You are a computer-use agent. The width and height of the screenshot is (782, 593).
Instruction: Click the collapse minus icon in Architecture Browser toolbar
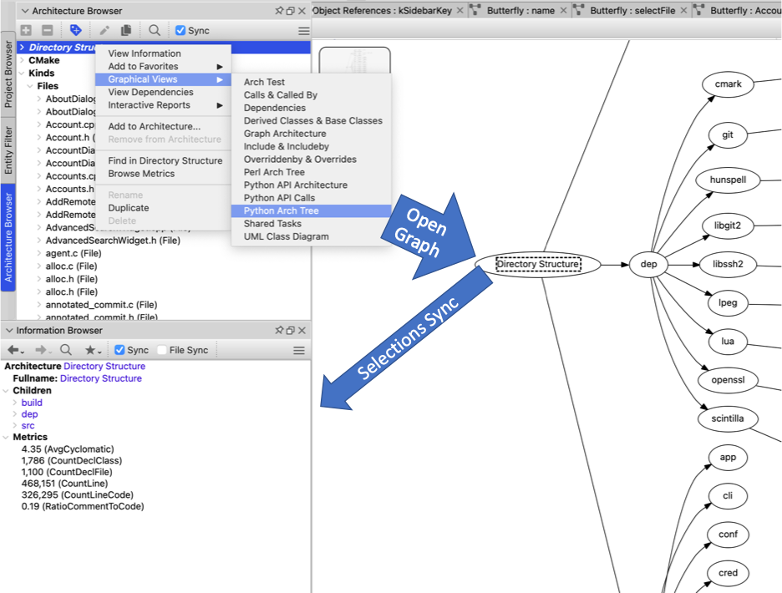click(x=48, y=30)
